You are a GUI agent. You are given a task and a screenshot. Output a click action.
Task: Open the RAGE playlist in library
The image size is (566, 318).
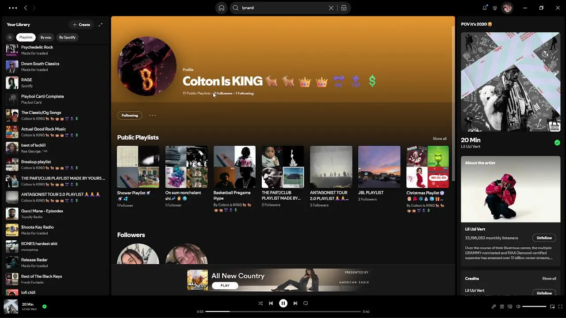55,83
